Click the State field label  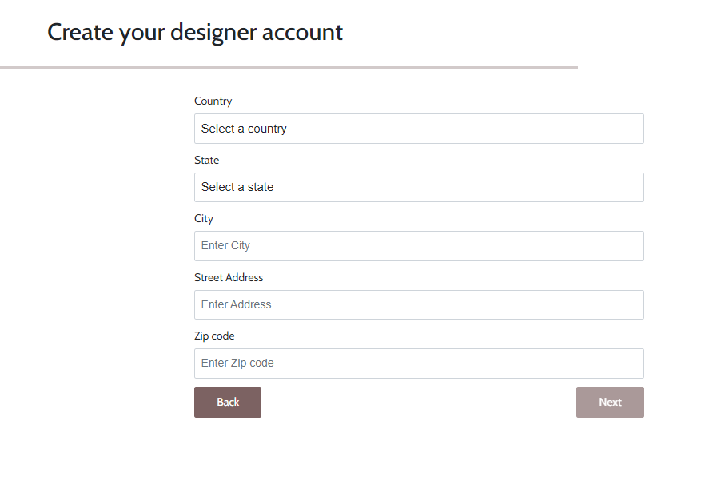(206, 160)
